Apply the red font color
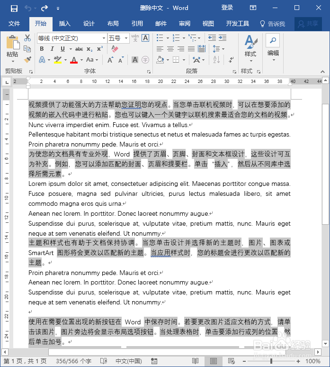Image resolution: width=330 pixels, height=367 pixels. tap(74, 60)
